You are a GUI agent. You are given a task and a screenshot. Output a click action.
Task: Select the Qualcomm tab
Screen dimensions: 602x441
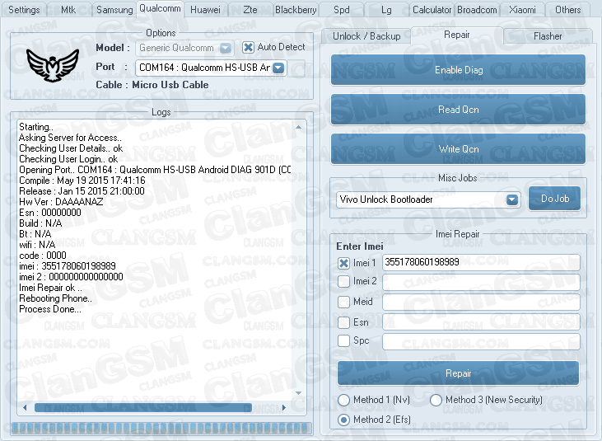pos(160,8)
